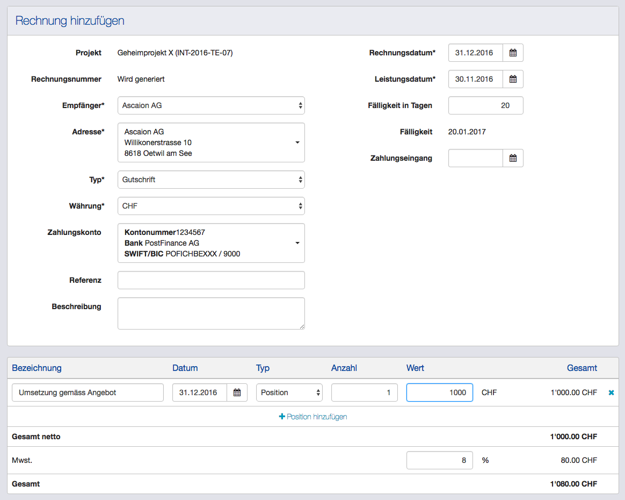Screen dimensions: 625x500
Task: Click the Mwst. amount 80.00 CHF
Action: [579, 460]
